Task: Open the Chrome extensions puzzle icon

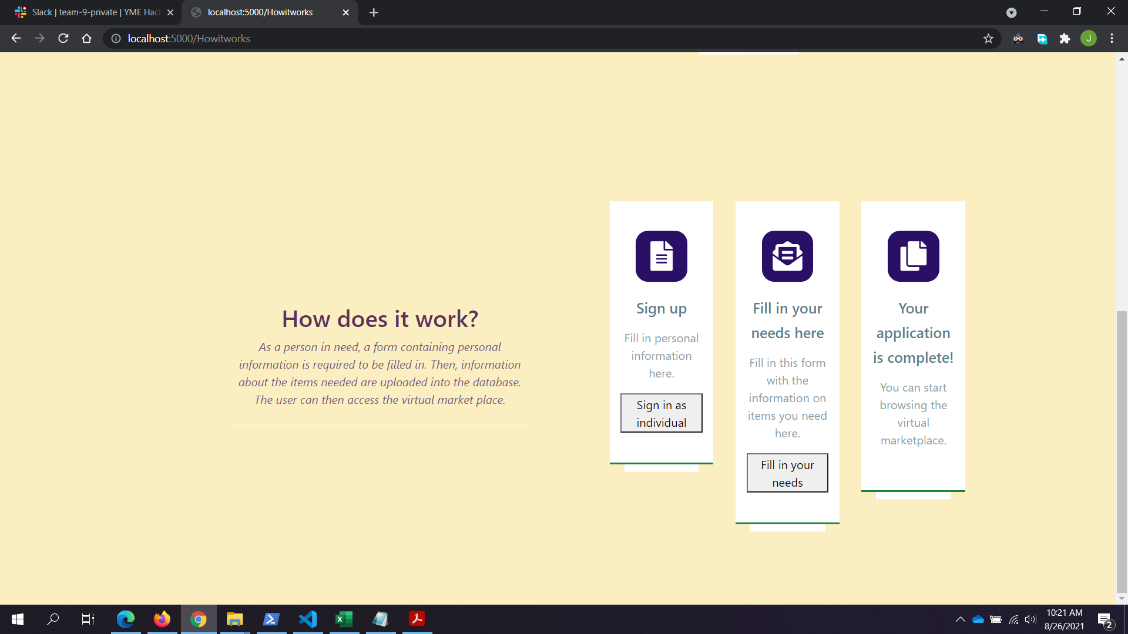Action: coord(1065,39)
